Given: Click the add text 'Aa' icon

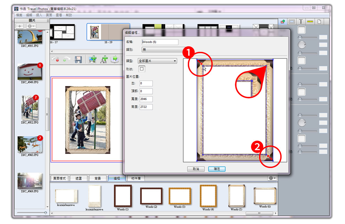Looking at the screenshot, I should [x=104, y=60].
